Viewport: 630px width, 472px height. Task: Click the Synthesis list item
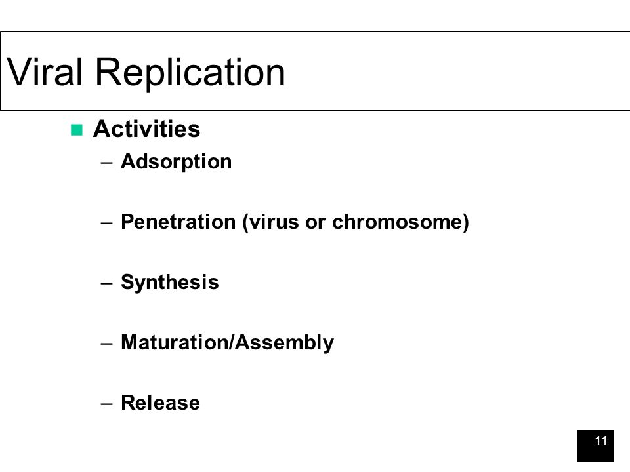pyautogui.click(x=170, y=283)
